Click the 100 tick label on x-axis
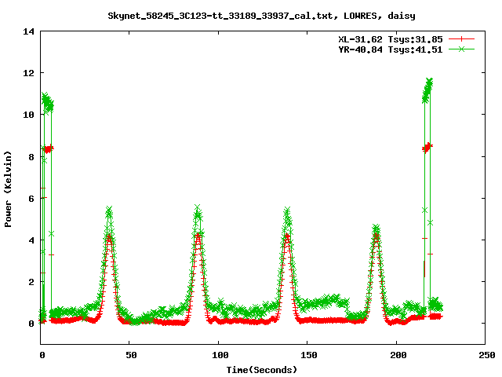The image size is (502, 377). (218, 355)
